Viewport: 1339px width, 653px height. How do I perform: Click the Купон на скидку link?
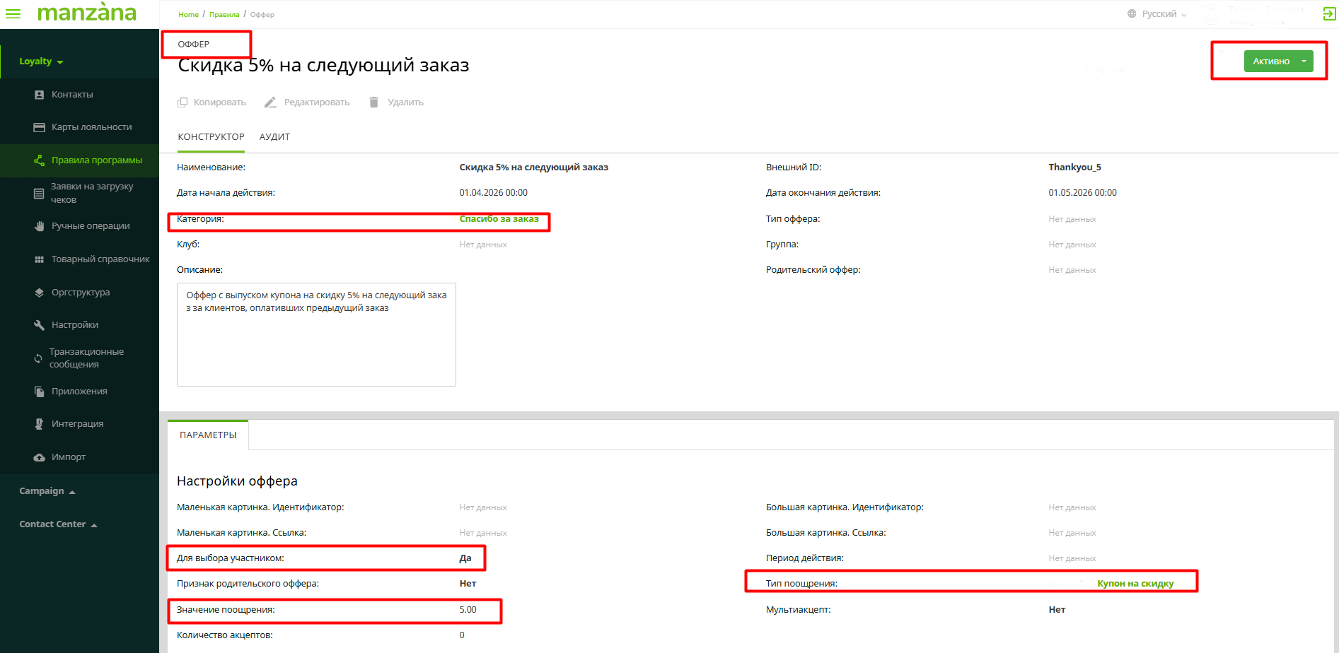click(x=1135, y=584)
